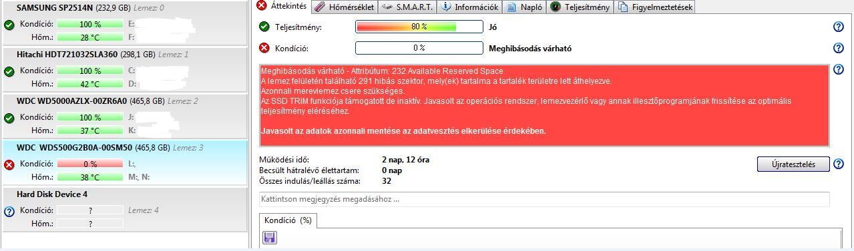The height and width of the screenshot is (251, 854).
Task: Click the help icon next to Teljesítmény bar
Action: click(839, 27)
